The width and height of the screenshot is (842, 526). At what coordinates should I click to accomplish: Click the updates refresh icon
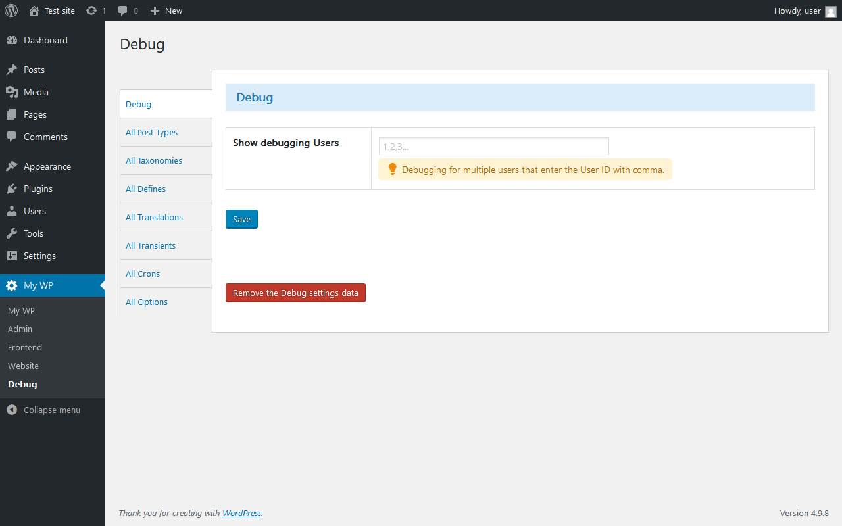click(x=91, y=11)
